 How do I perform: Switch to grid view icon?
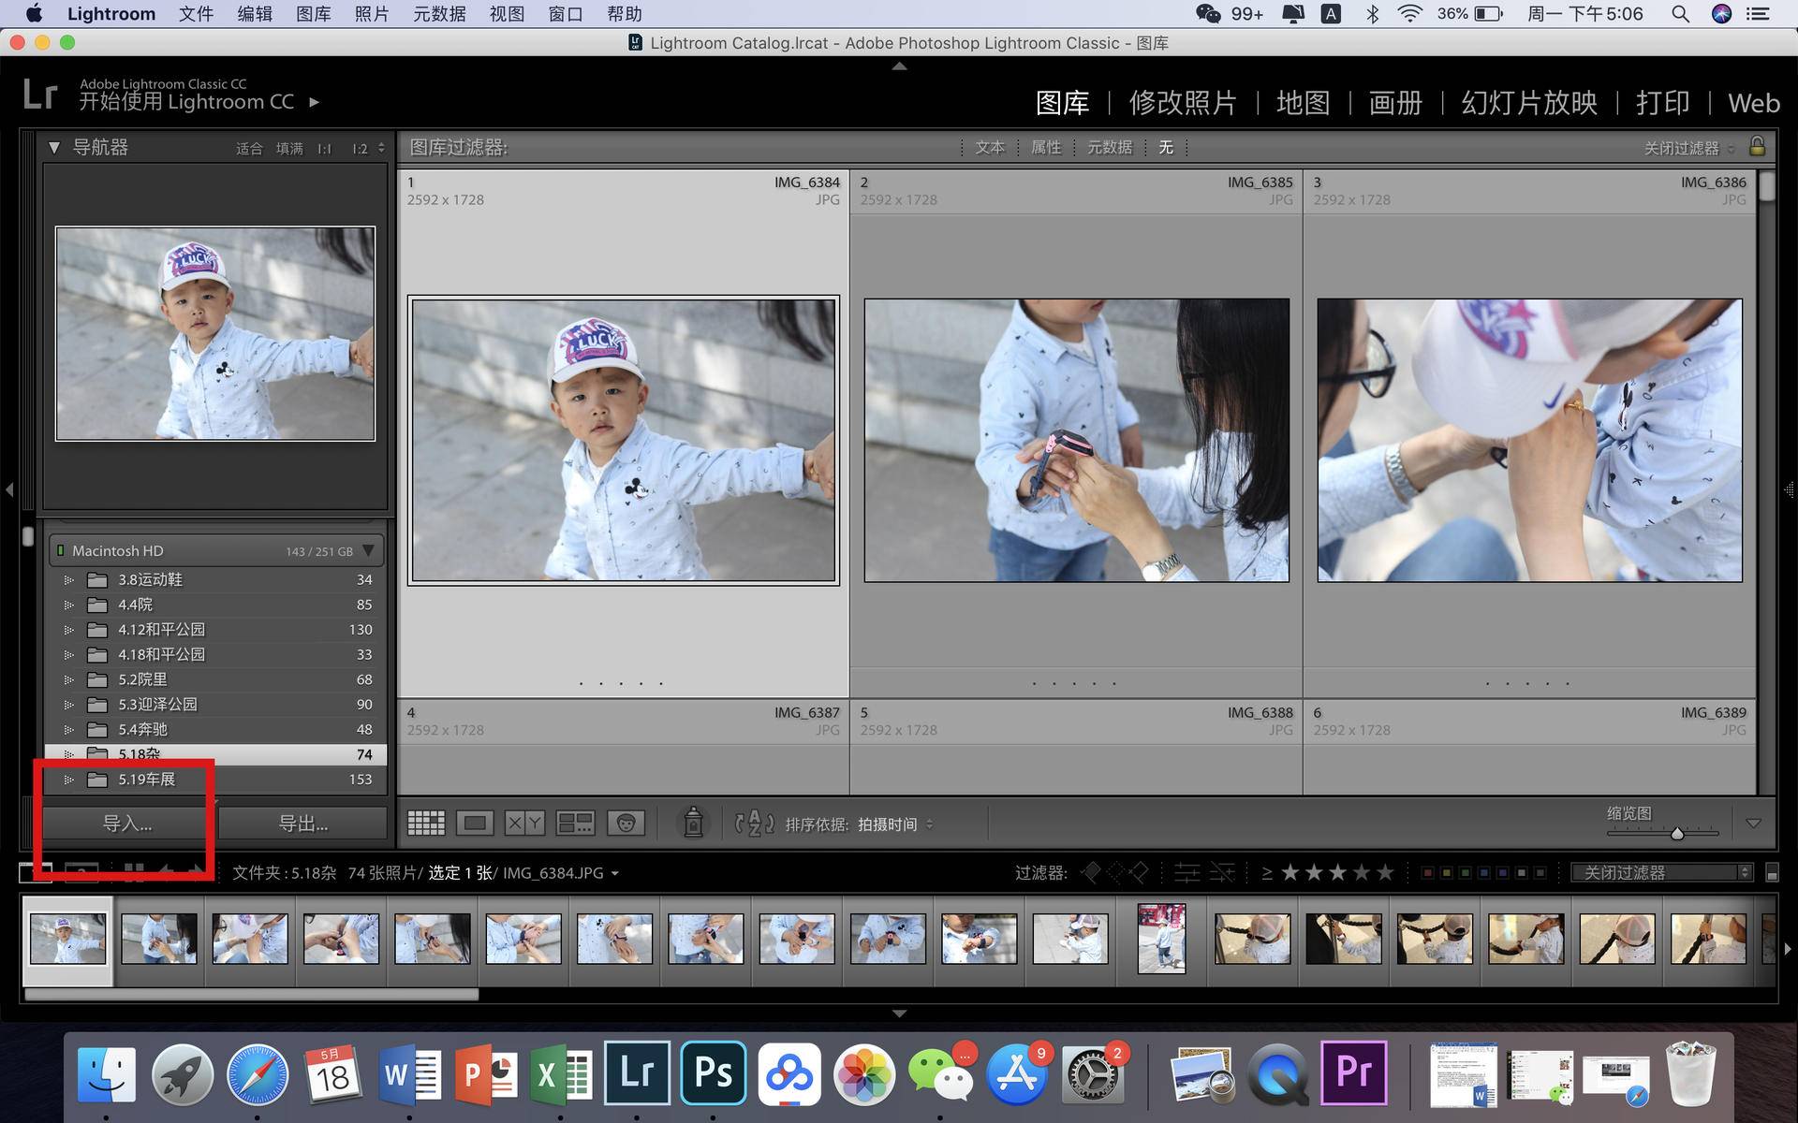(x=426, y=824)
